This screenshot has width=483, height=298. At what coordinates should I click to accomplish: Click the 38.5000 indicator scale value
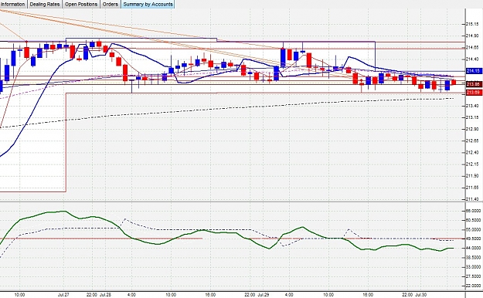[474, 257]
